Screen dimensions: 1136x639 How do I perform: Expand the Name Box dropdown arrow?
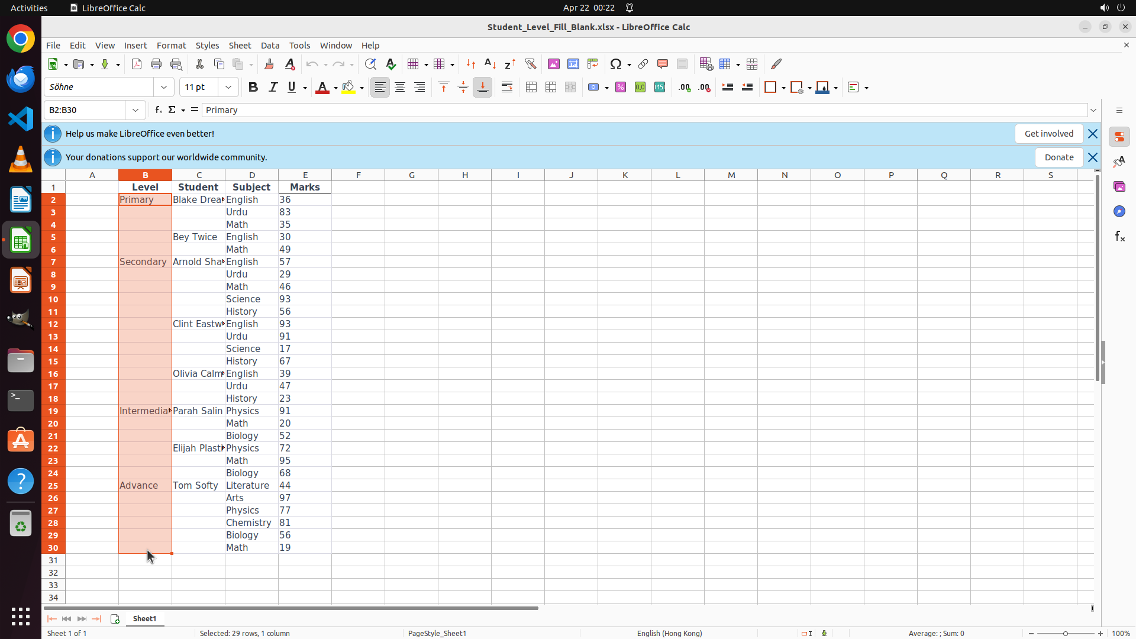tap(135, 110)
